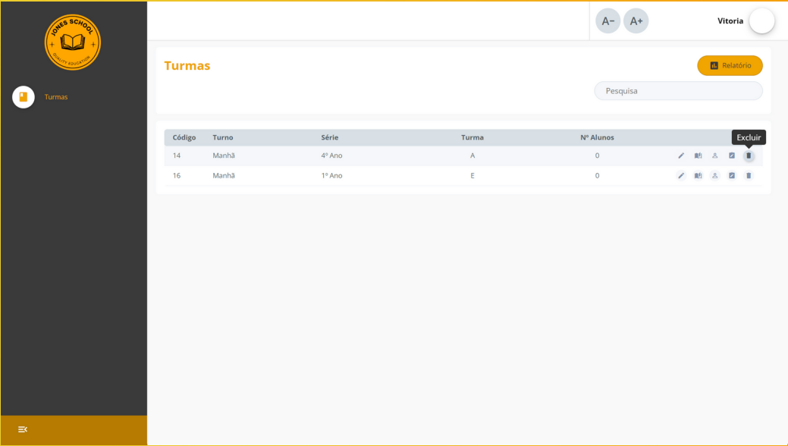788x446 pixels.
Task: Click the Turno column header
Action: tap(223, 137)
